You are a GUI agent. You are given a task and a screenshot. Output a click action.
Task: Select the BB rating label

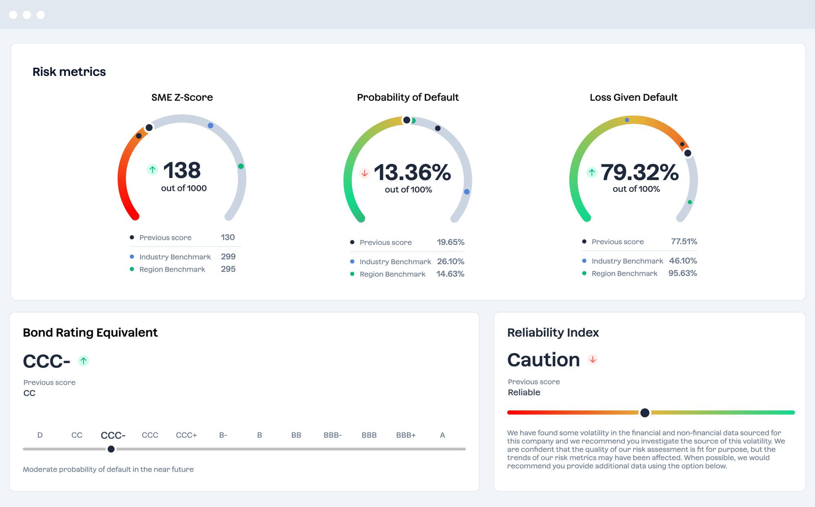click(x=296, y=435)
